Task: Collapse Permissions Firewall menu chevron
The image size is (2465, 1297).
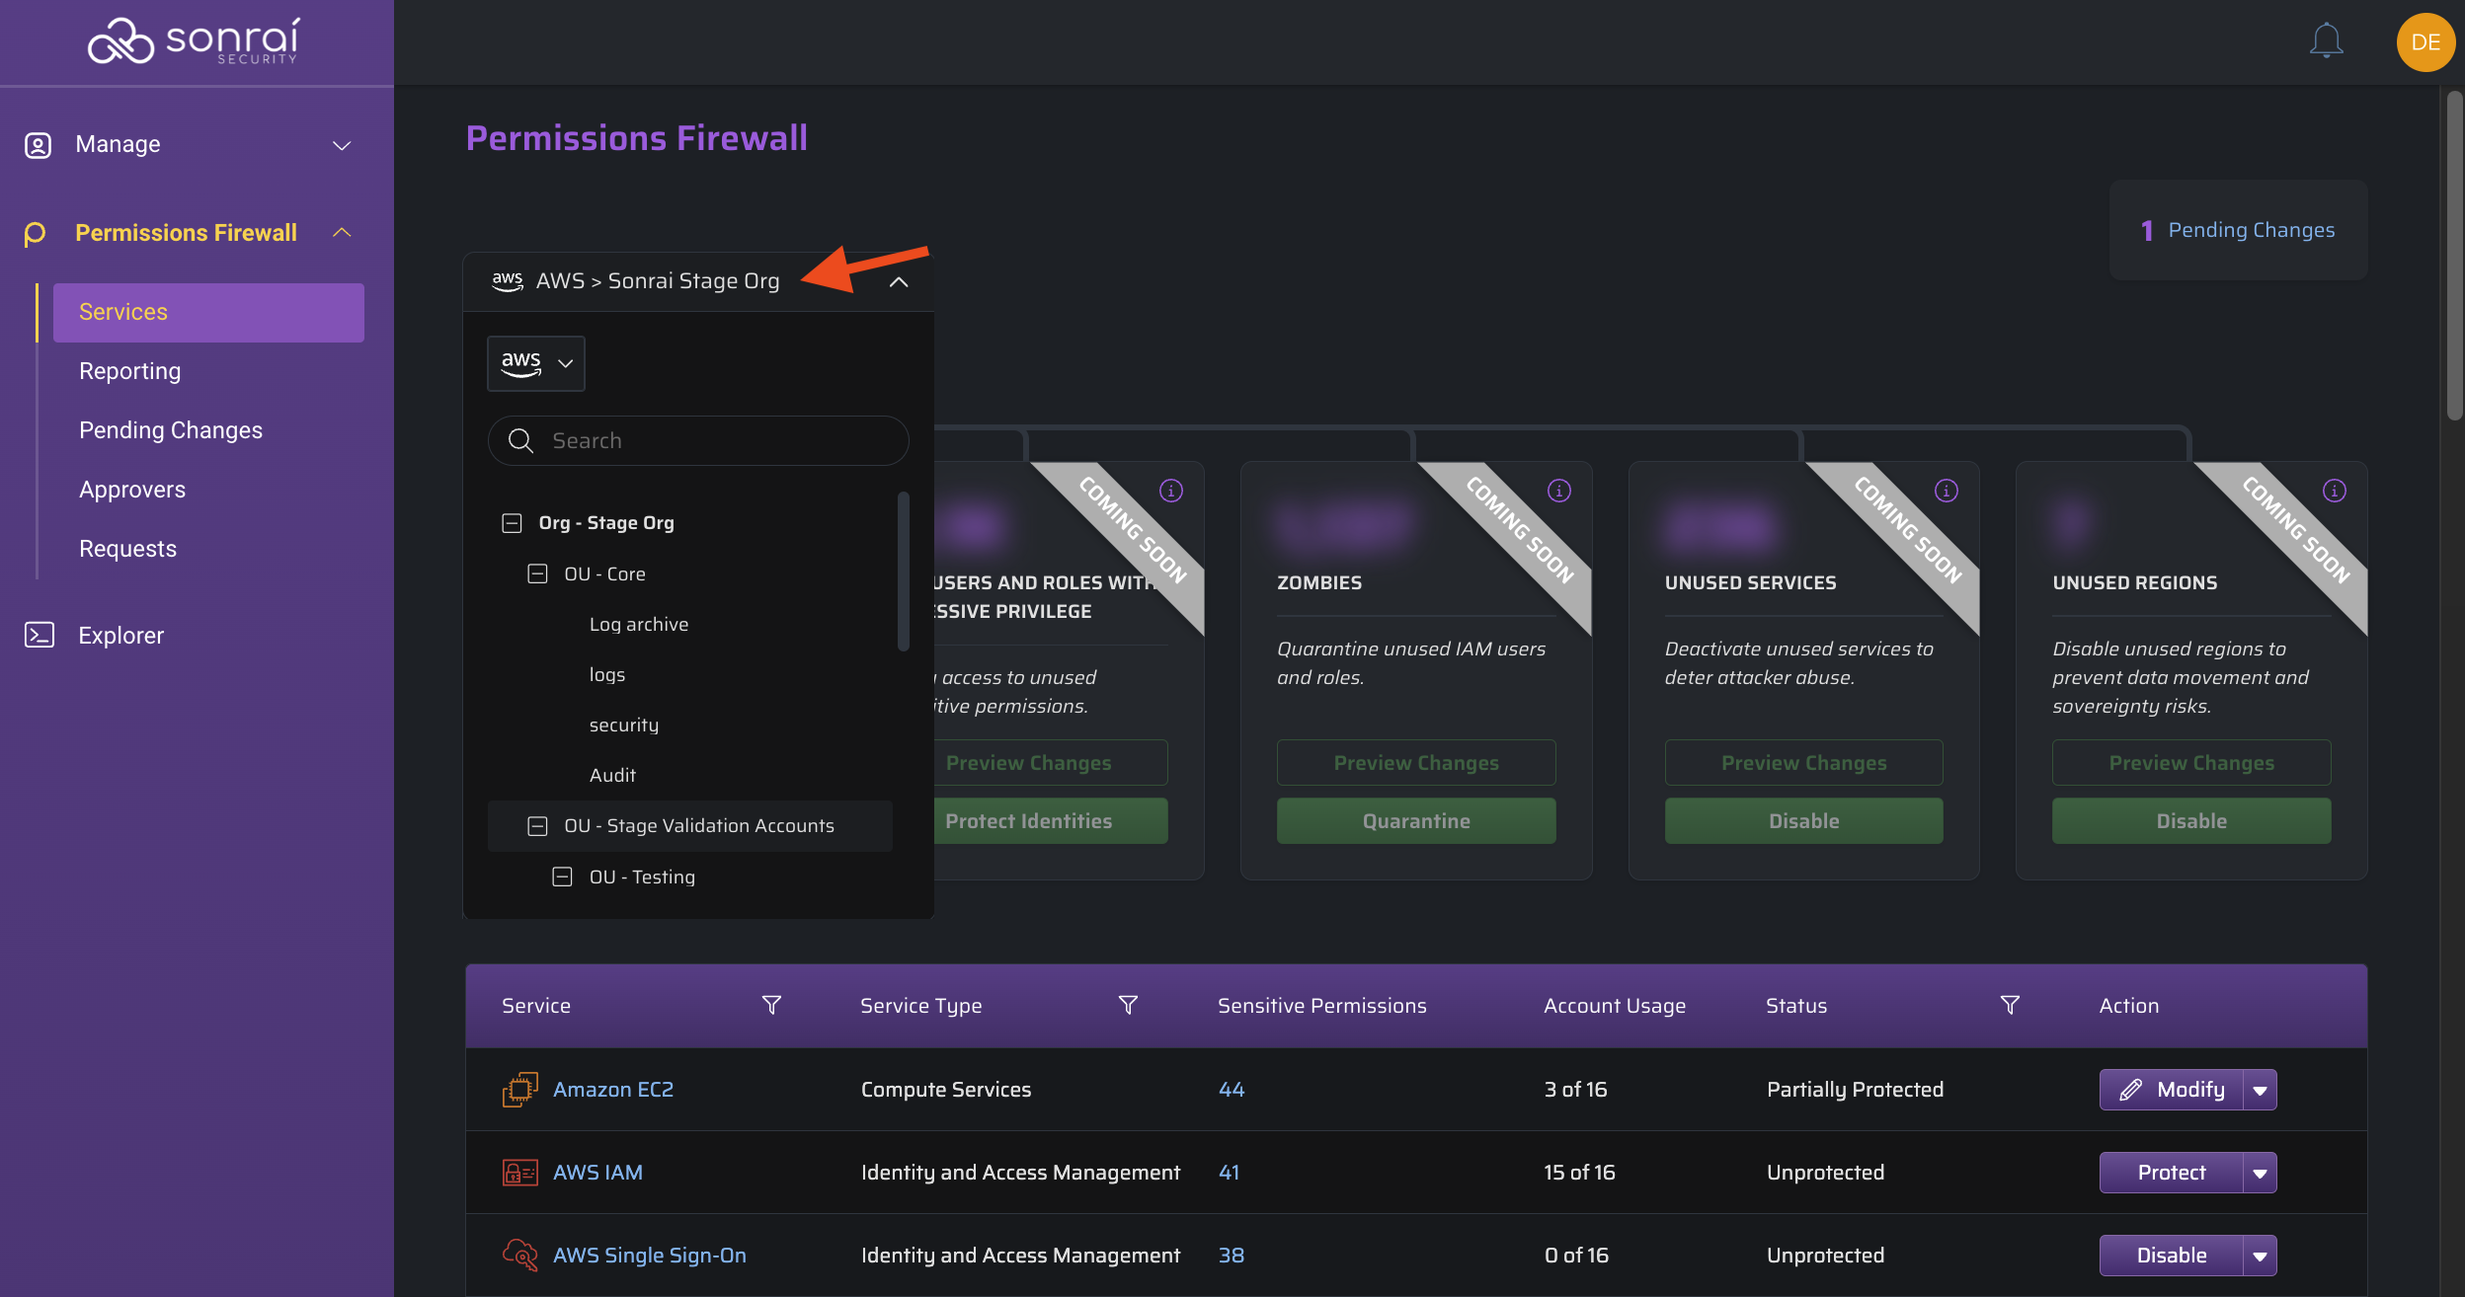Action: 342,233
